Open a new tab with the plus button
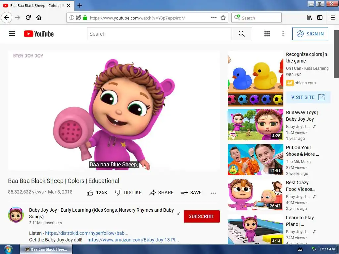339x254 pixels. (x=79, y=5)
